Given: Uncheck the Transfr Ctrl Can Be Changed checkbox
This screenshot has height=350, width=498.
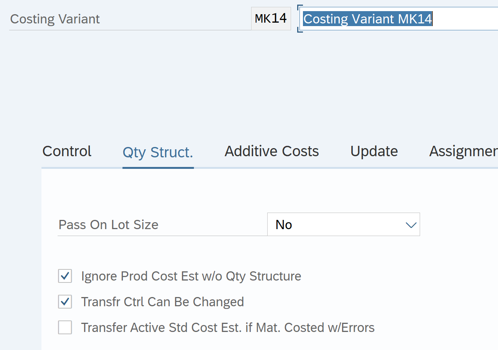Looking at the screenshot, I should (x=65, y=302).
